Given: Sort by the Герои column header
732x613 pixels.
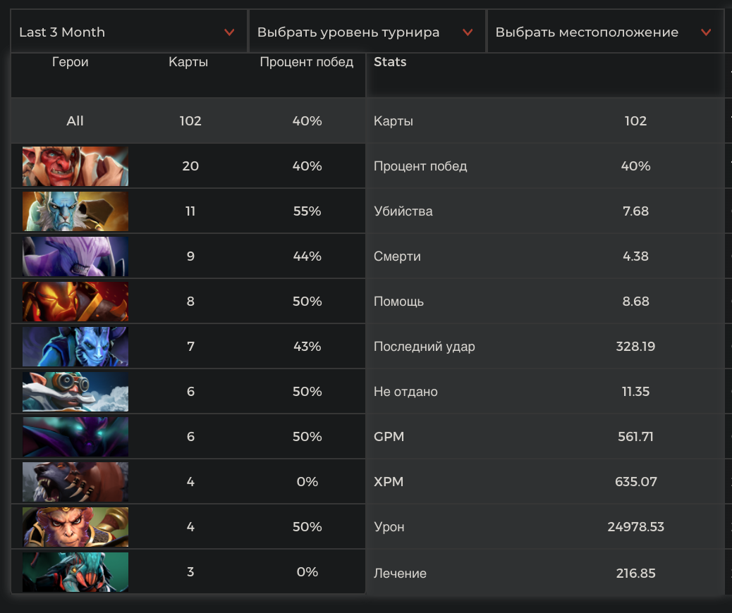Looking at the screenshot, I should (x=71, y=62).
